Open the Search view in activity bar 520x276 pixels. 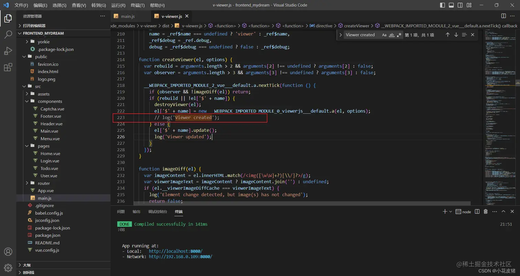(x=8, y=34)
